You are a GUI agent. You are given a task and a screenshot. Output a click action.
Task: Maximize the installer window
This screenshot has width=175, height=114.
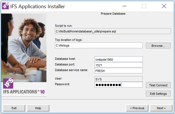144,6
